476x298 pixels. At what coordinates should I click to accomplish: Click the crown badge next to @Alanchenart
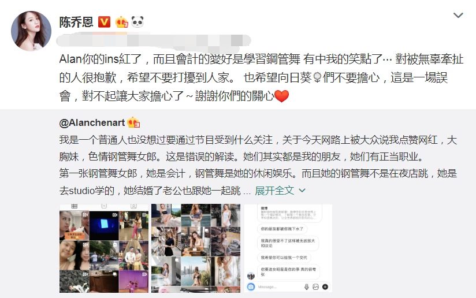point(133,122)
